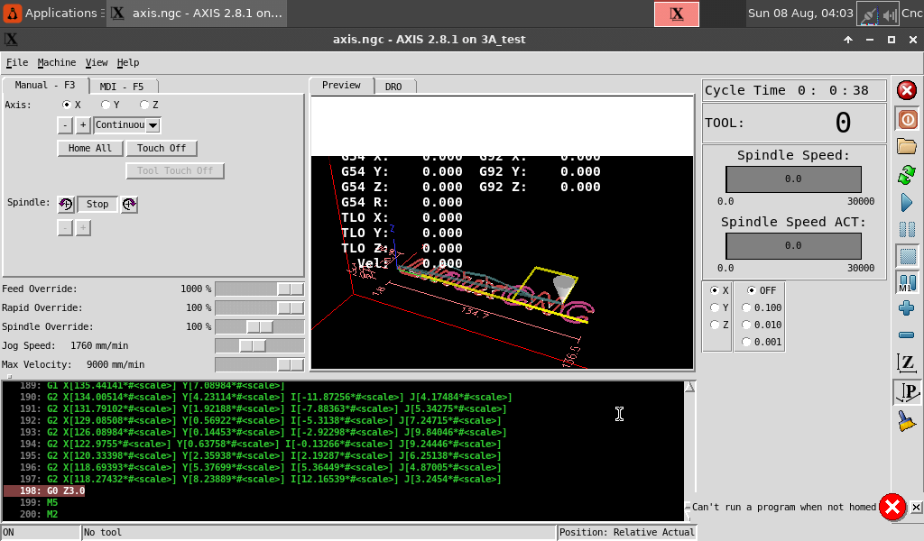Switch to the MDI - F5 tab
Screen dimensions: 924x541
click(122, 87)
